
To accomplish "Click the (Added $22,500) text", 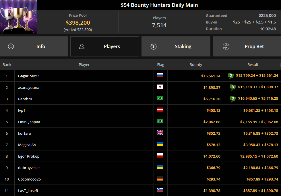I will coord(78,30).
